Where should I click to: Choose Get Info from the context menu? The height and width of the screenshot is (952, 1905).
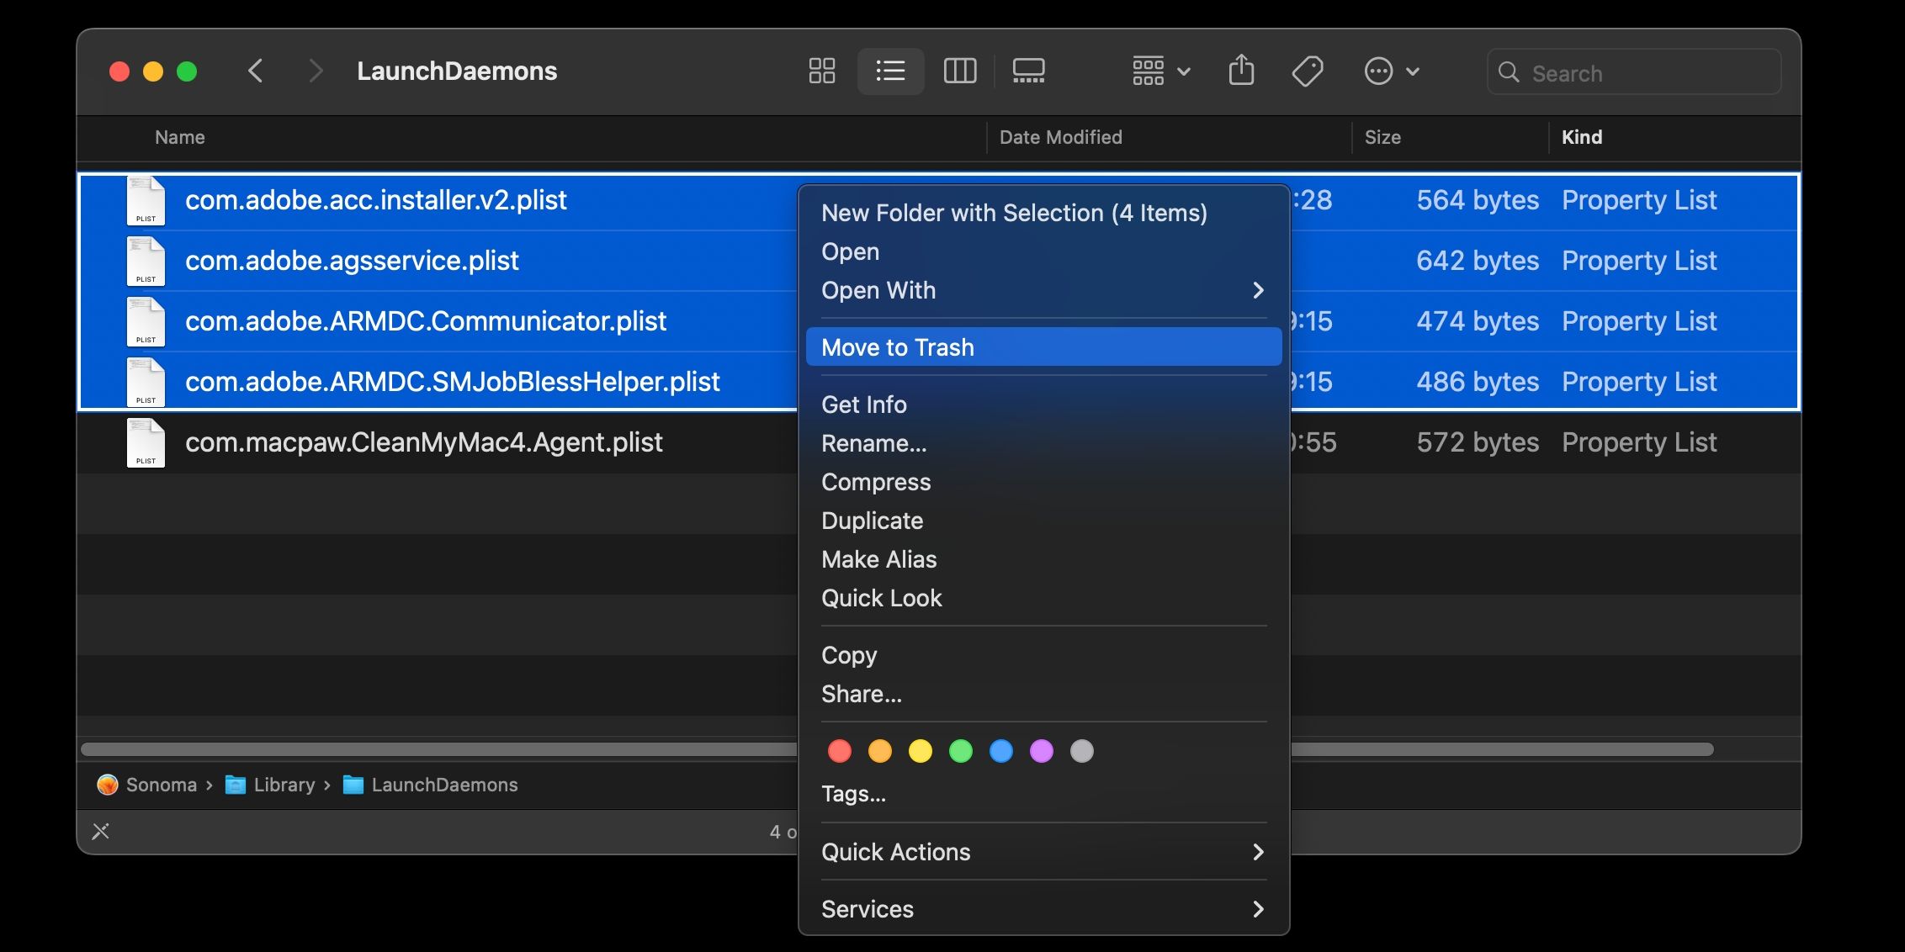(863, 405)
